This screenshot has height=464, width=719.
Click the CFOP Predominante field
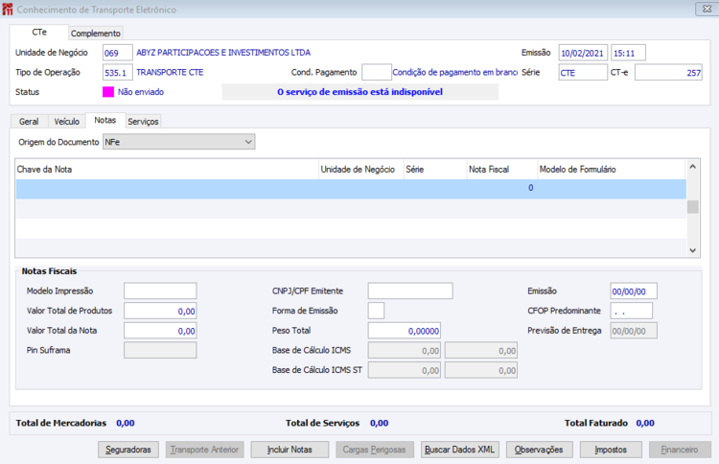(x=631, y=311)
